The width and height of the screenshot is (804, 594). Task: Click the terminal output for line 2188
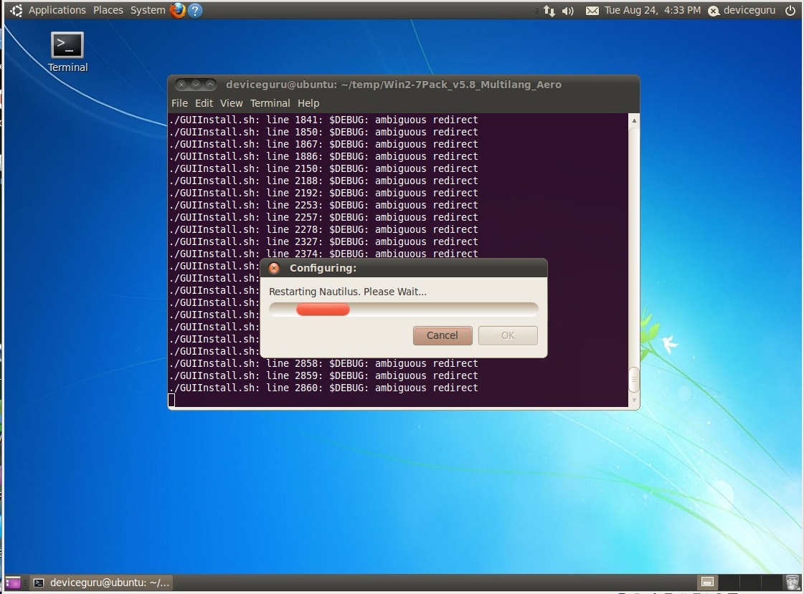tap(323, 181)
